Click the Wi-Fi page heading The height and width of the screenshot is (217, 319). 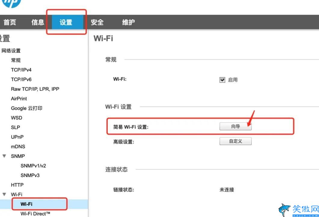(x=103, y=38)
